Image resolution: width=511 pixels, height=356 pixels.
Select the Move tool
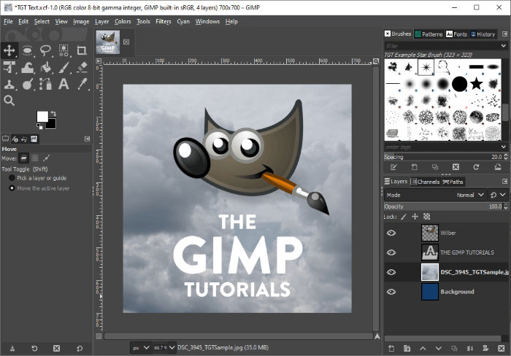[x=9, y=50]
